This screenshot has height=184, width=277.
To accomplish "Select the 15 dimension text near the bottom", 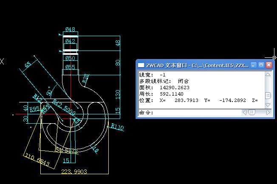I will pyautogui.click(x=66, y=161).
